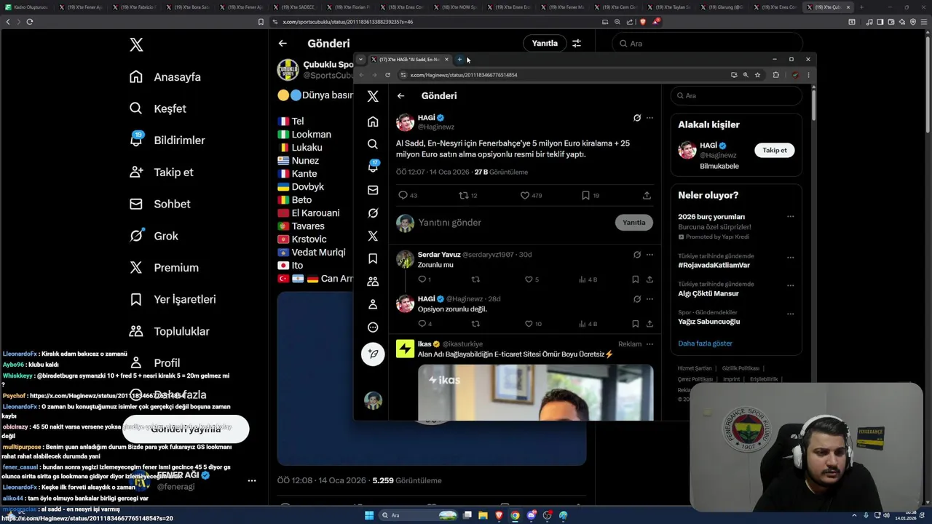The width and height of the screenshot is (932, 524).
Task: Open Discord from the taskbar
Action: pyautogui.click(x=532, y=515)
